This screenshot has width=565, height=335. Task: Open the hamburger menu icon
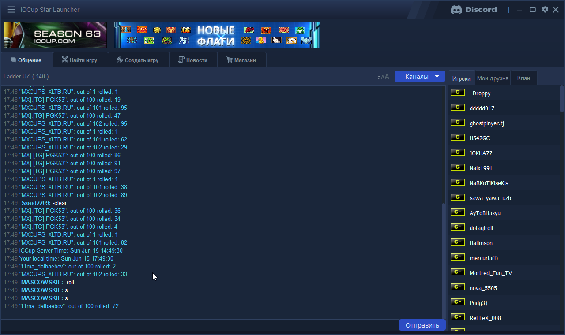click(11, 10)
